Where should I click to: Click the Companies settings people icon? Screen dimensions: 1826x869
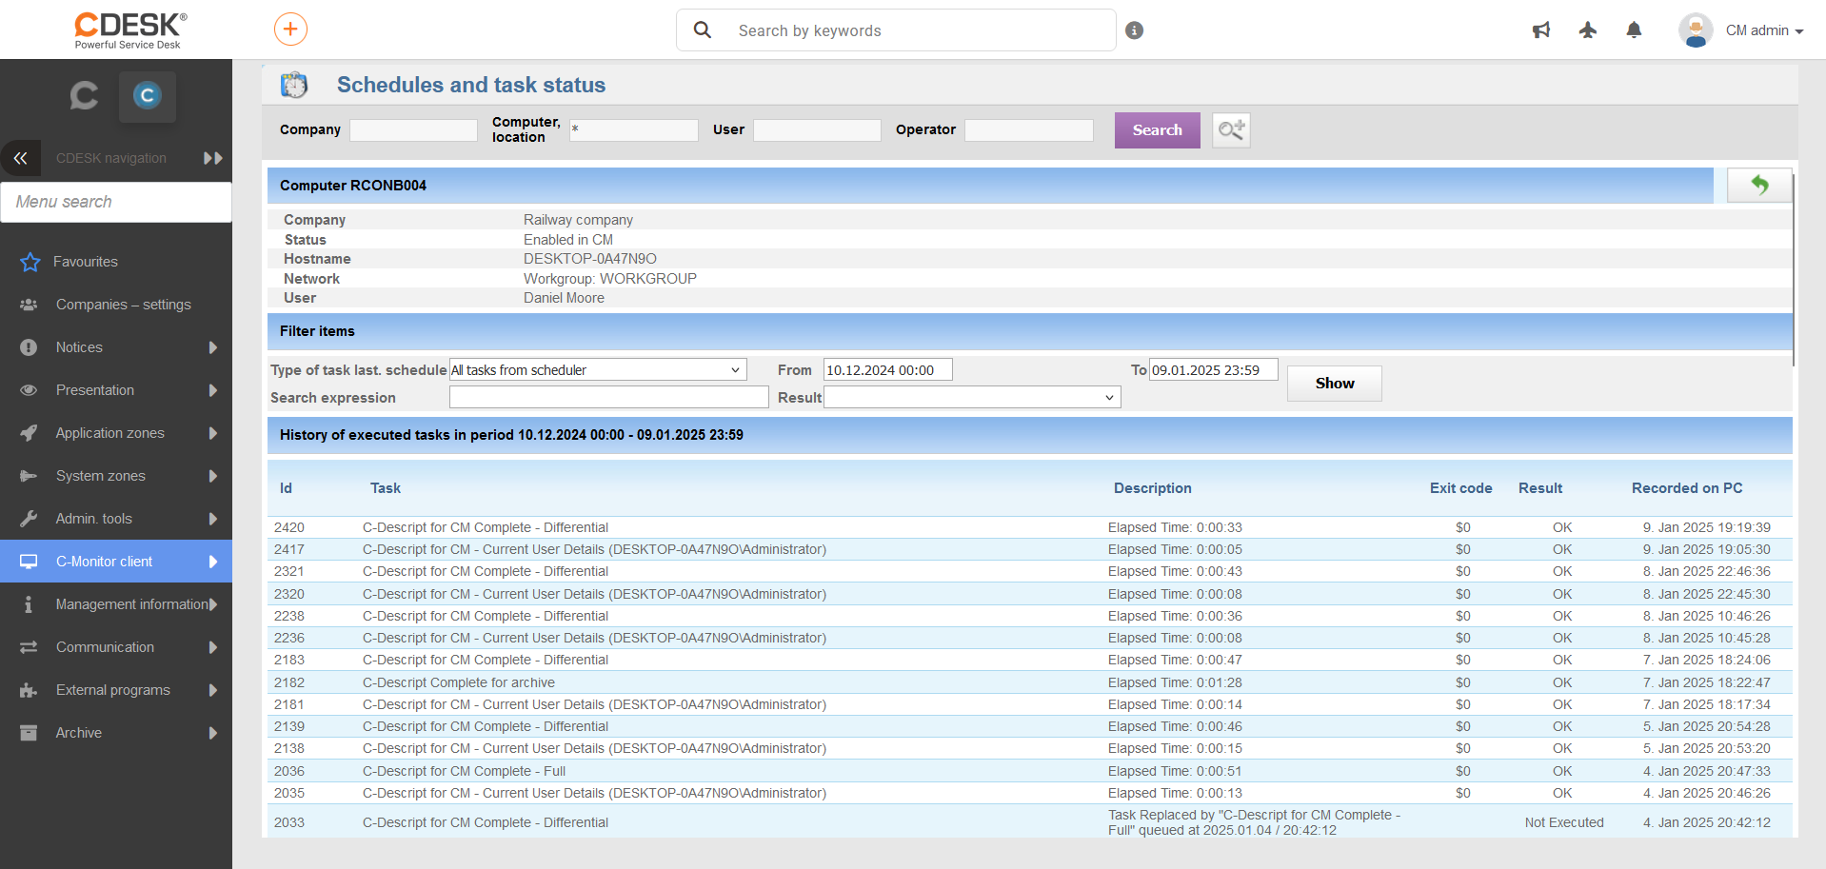(29, 305)
